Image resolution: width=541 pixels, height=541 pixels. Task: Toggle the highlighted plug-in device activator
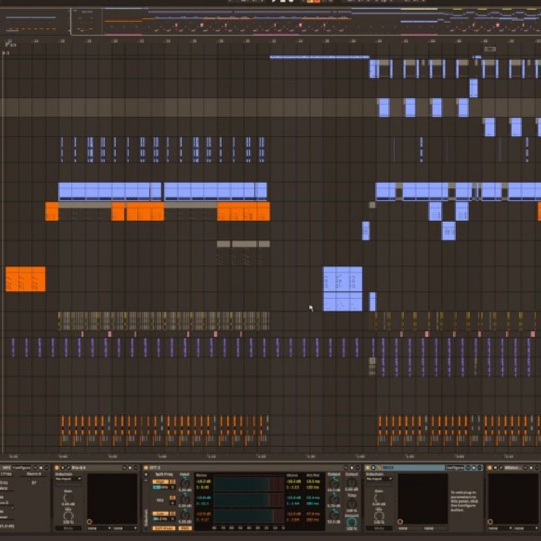click(367, 467)
